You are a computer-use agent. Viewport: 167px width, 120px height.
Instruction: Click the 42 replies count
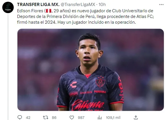28,117
